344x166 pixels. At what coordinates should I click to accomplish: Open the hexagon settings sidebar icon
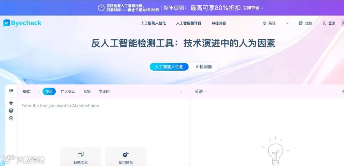click(11, 118)
